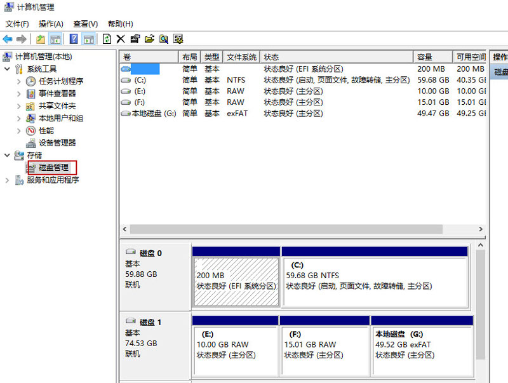Sort by the 可用空间 column header
The width and height of the screenshot is (508, 383).
point(469,57)
